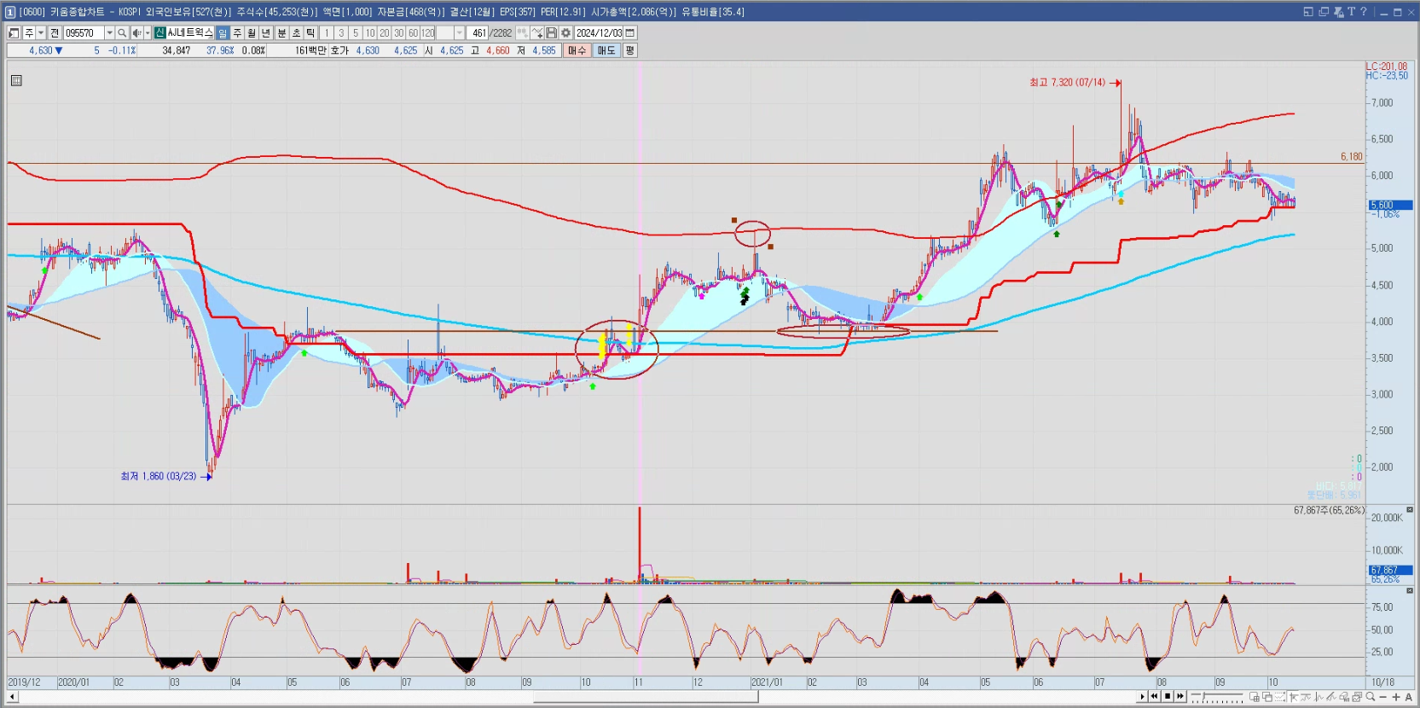Click the rewind button in the bottom controls
This screenshot has width=1420, height=708.
pos(1155,696)
